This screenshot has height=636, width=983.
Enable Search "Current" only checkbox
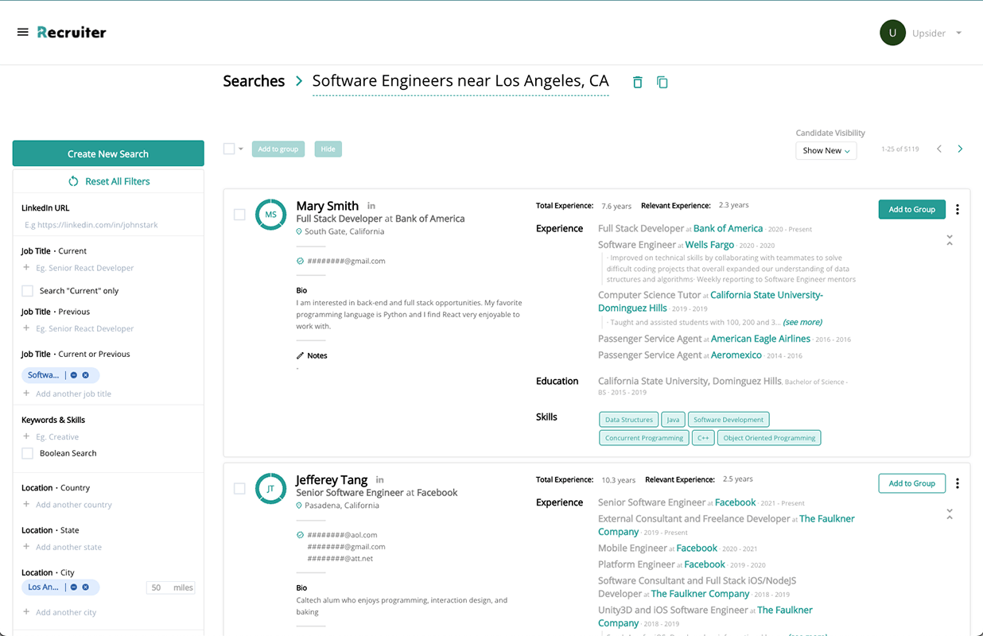point(28,291)
